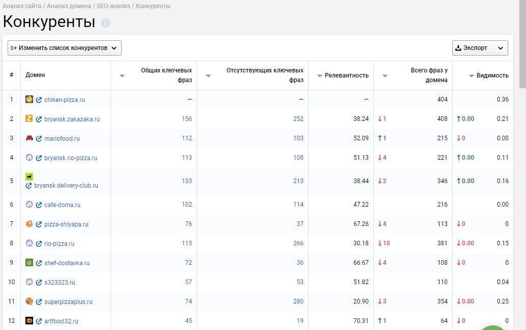Image resolution: width=526 pixels, height=330 pixels.
Task: Open the bryansk.zakazaka.ru domain link
Action: (72, 119)
